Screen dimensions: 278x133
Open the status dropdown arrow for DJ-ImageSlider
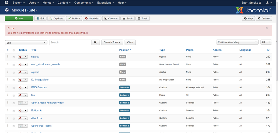(x=25, y=80)
